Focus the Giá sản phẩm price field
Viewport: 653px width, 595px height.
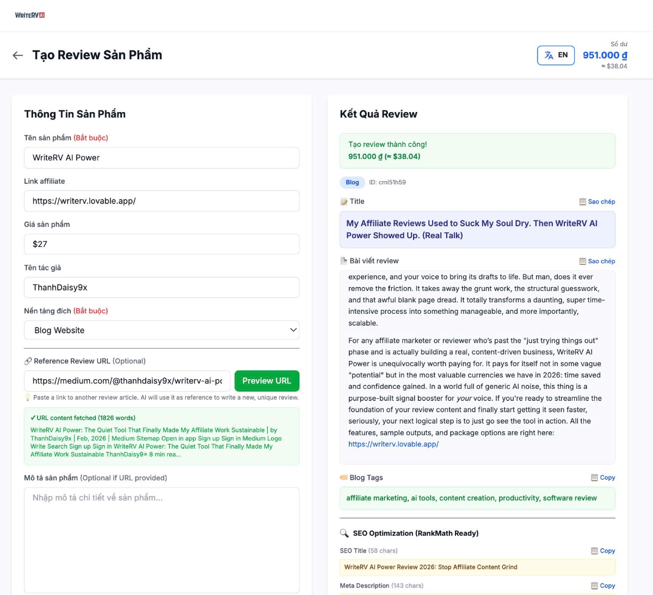pos(162,244)
